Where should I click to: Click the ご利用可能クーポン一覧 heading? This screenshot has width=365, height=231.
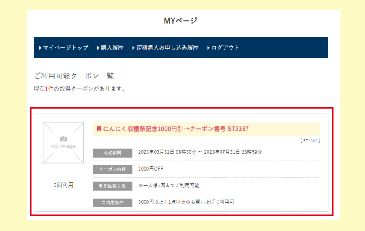tap(74, 76)
